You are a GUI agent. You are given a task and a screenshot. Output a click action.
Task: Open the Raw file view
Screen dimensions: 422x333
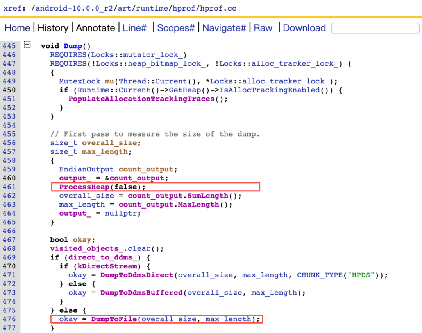click(x=263, y=28)
